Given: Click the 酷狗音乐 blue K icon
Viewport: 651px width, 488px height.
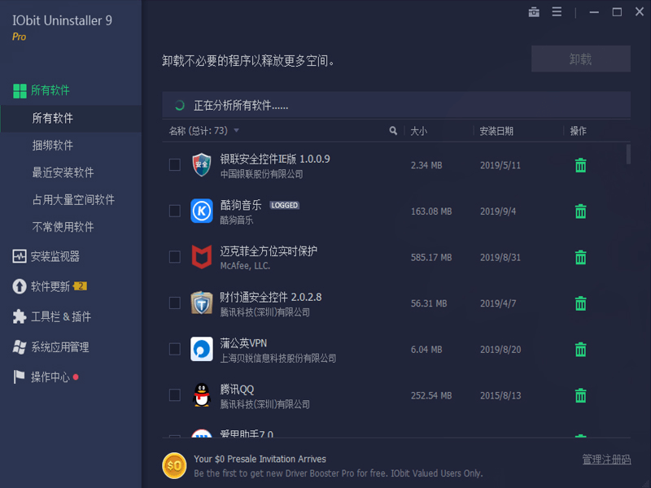Looking at the screenshot, I should tap(201, 211).
